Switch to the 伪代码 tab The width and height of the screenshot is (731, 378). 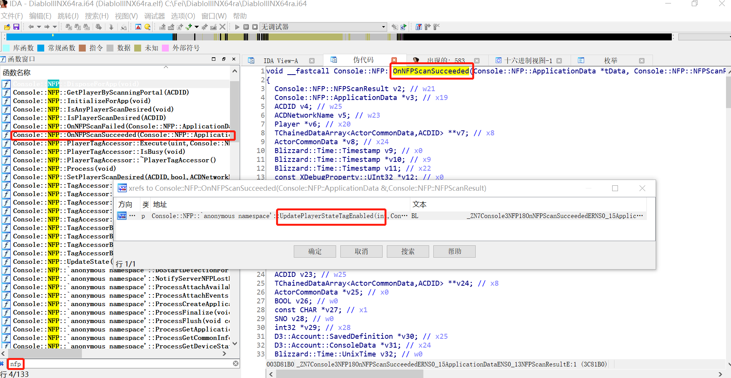click(x=363, y=60)
